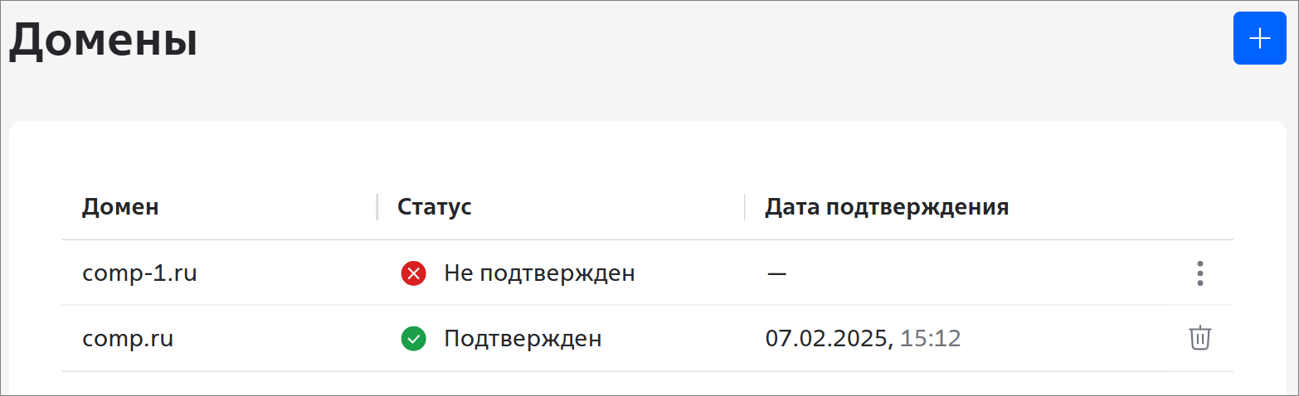Click the Не подтвержден status text
Screen dimensions: 1299x396
point(539,273)
